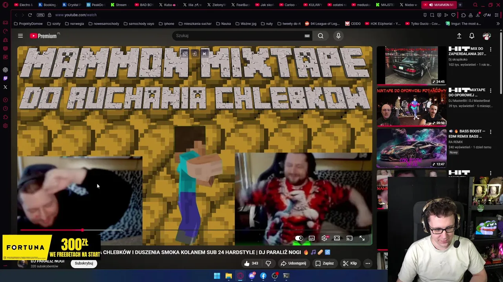
Task: Open more actions three-dot menu under the video
Action: 368,263
